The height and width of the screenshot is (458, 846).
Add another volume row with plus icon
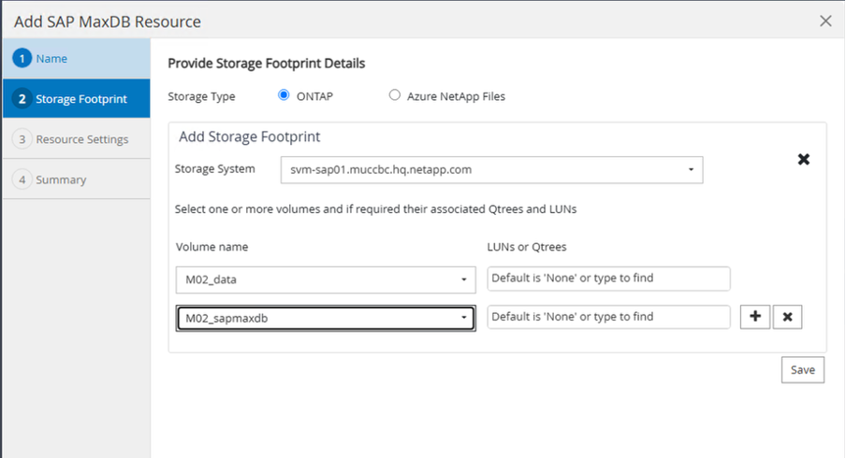pos(755,317)
